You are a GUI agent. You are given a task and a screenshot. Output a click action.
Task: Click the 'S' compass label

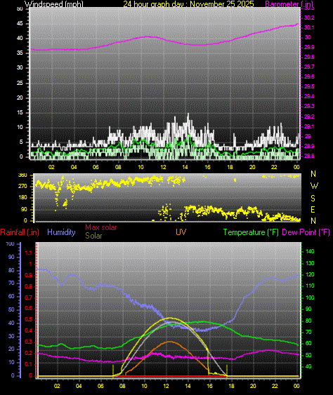313,199
